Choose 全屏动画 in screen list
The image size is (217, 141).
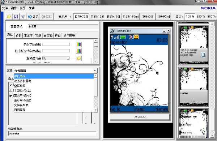coord(54,86)
